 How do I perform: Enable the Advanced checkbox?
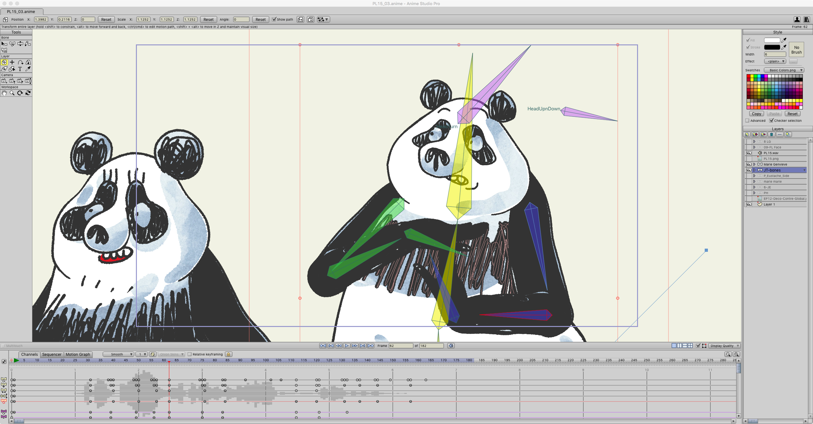[x=747, y=121]
